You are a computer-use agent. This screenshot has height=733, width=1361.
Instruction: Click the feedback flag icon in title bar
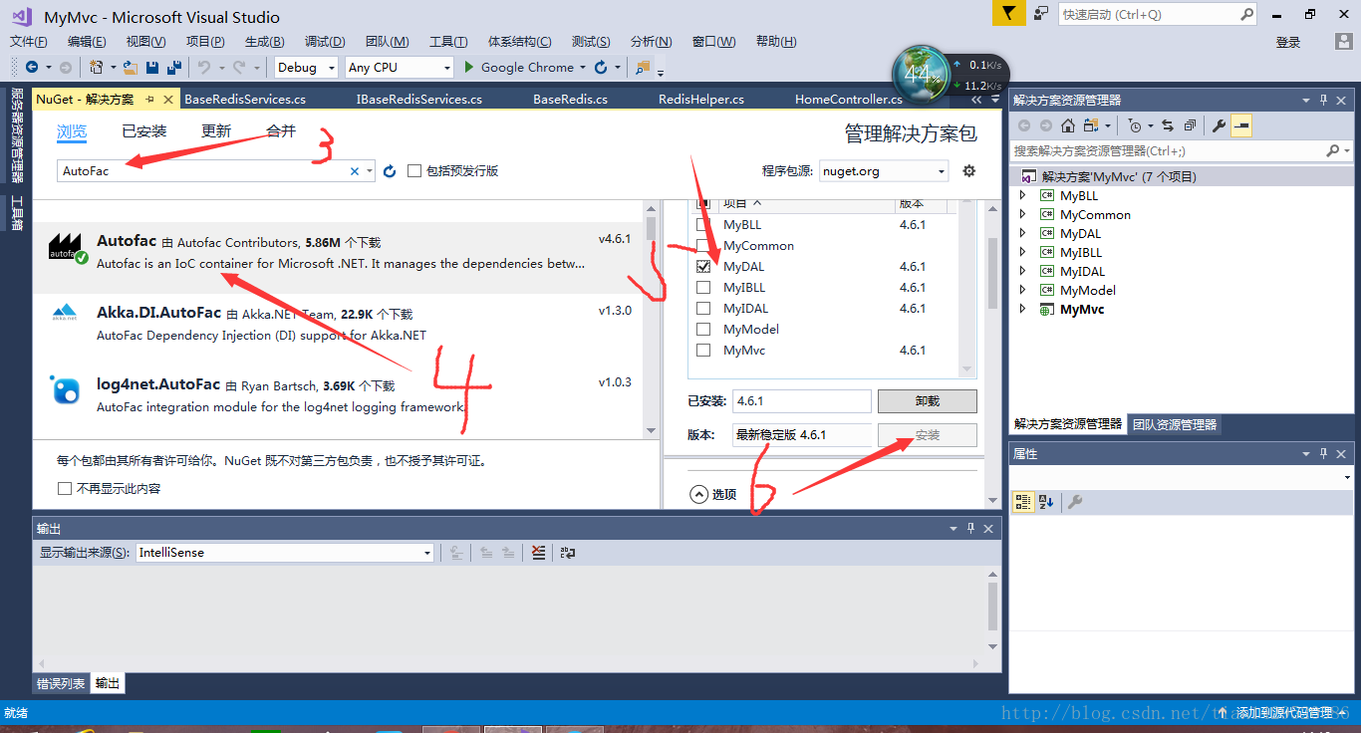pyautogui.click(x=1008, y=14)
